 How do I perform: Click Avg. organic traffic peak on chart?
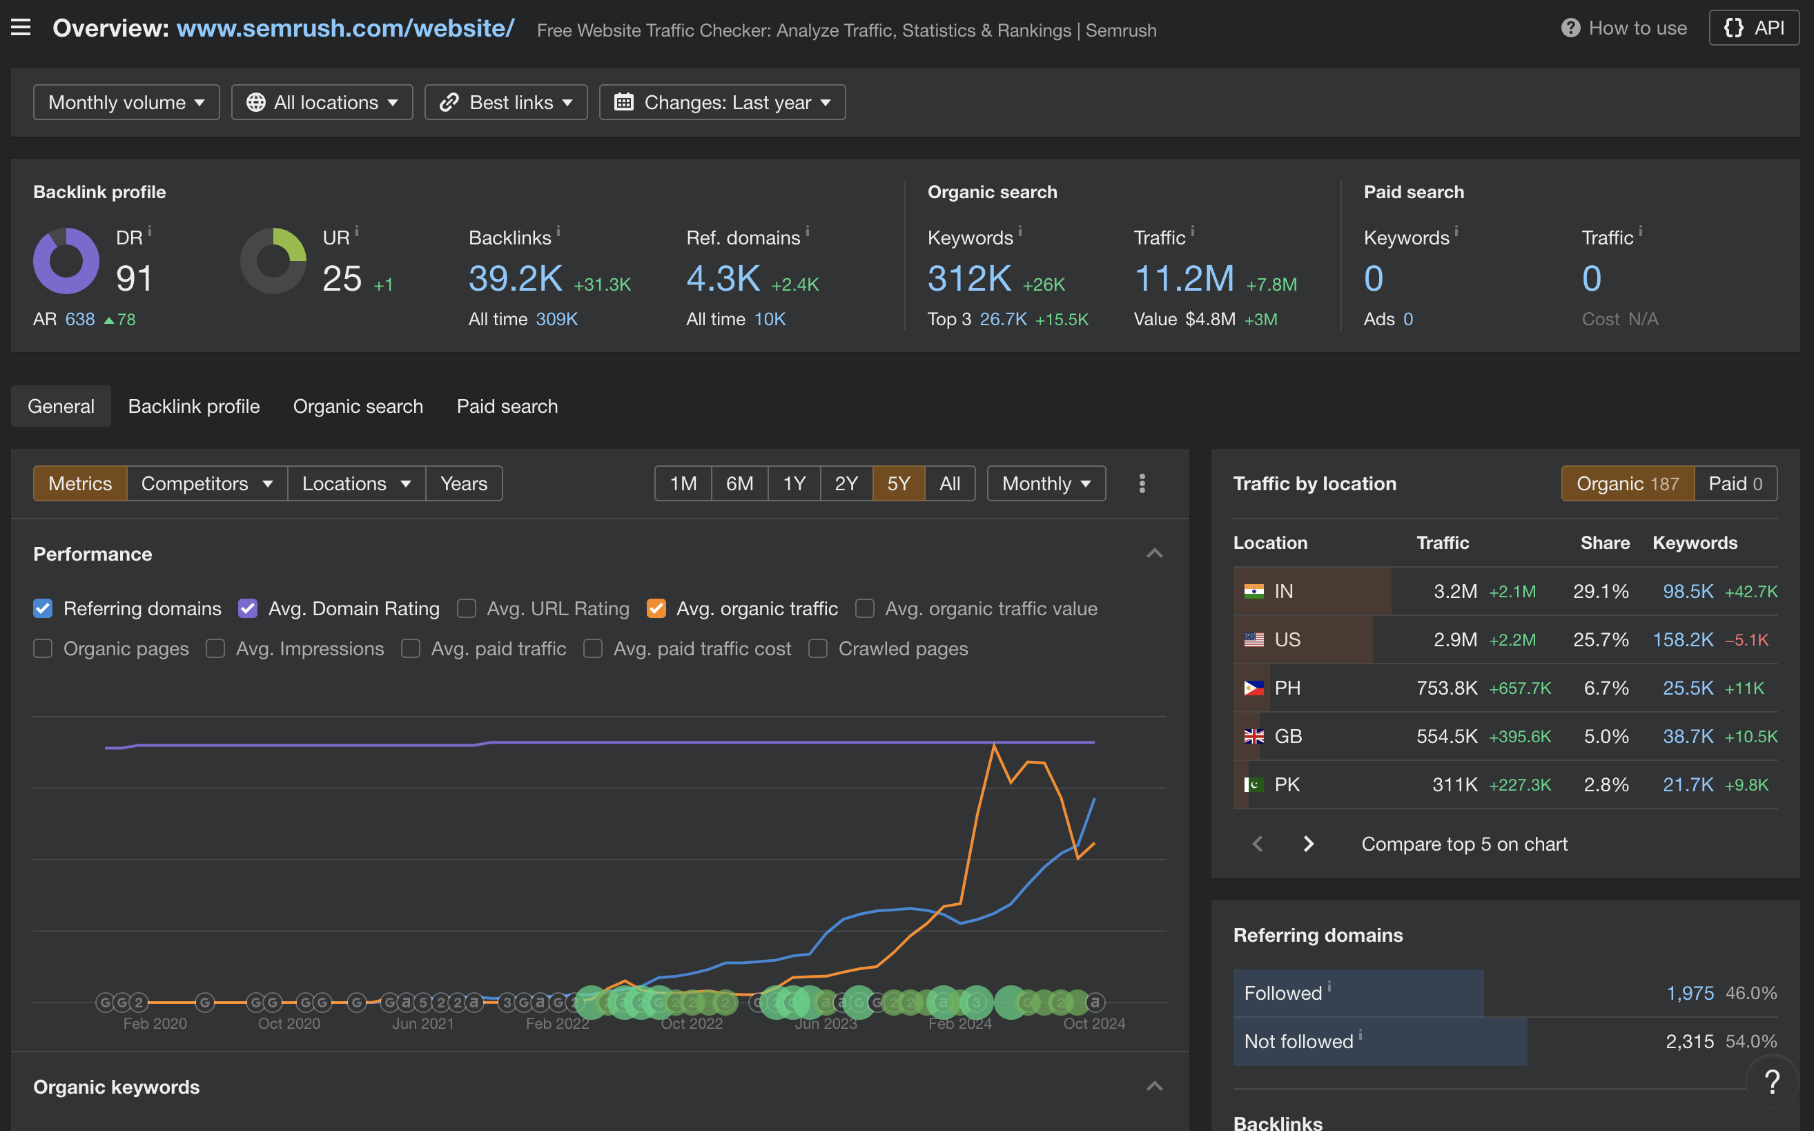(994, 744)
